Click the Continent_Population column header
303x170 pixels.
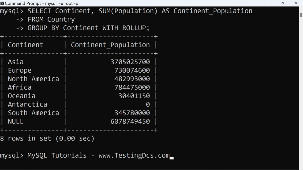point(110,45)
